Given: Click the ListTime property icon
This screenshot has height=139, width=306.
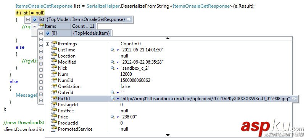Looking at the screenshot, I should (54, 50).
